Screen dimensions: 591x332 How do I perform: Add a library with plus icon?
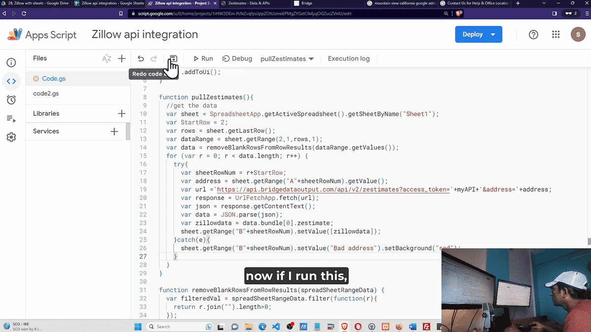[122, 114]
